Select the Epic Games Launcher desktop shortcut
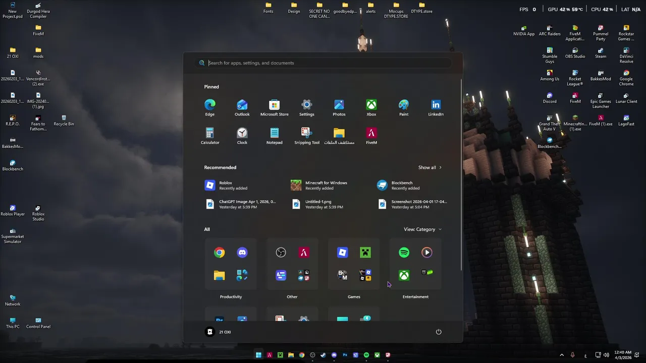The image size is (646, 363). tap(601, 100)
